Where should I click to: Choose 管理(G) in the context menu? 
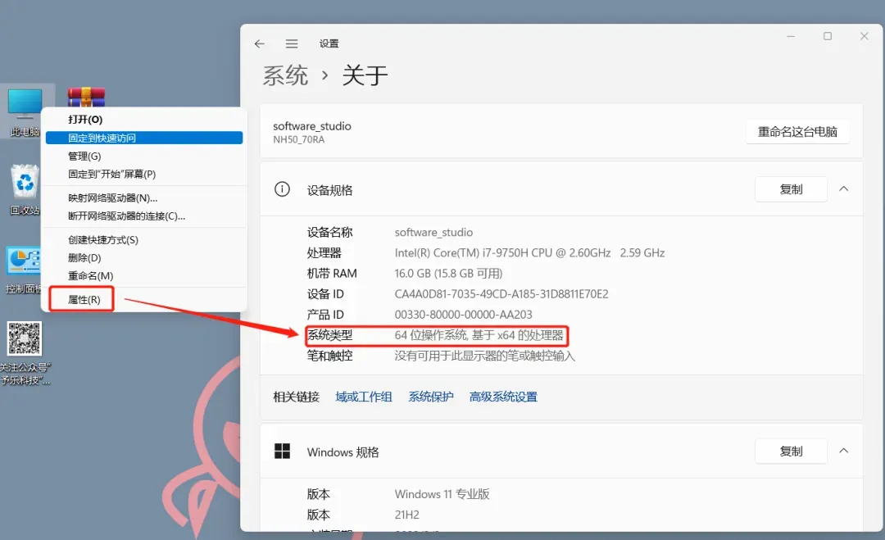[x=146, y=156]
